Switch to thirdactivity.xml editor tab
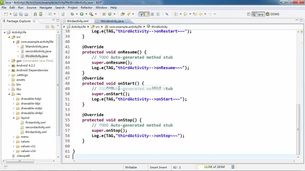Image resolution: width=305 pixels, height=171 pixels. click(77, 21)
